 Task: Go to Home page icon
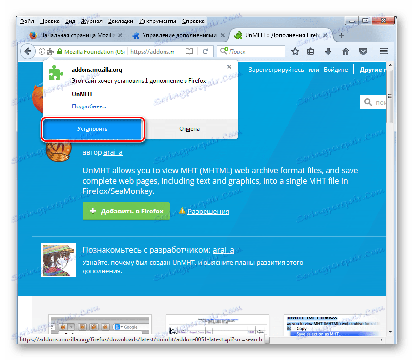tap(346, 51)
